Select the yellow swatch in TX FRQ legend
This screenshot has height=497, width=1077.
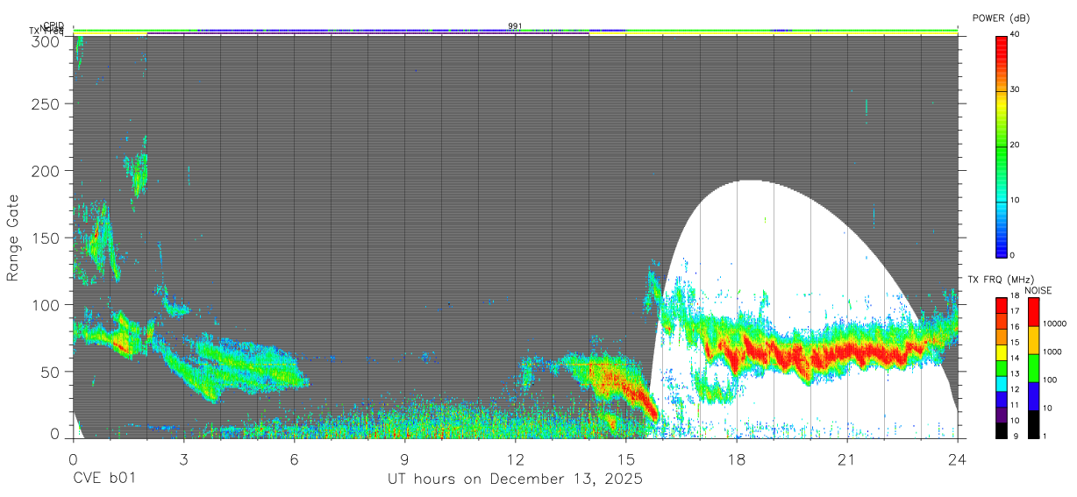(x=1001, y=351)
